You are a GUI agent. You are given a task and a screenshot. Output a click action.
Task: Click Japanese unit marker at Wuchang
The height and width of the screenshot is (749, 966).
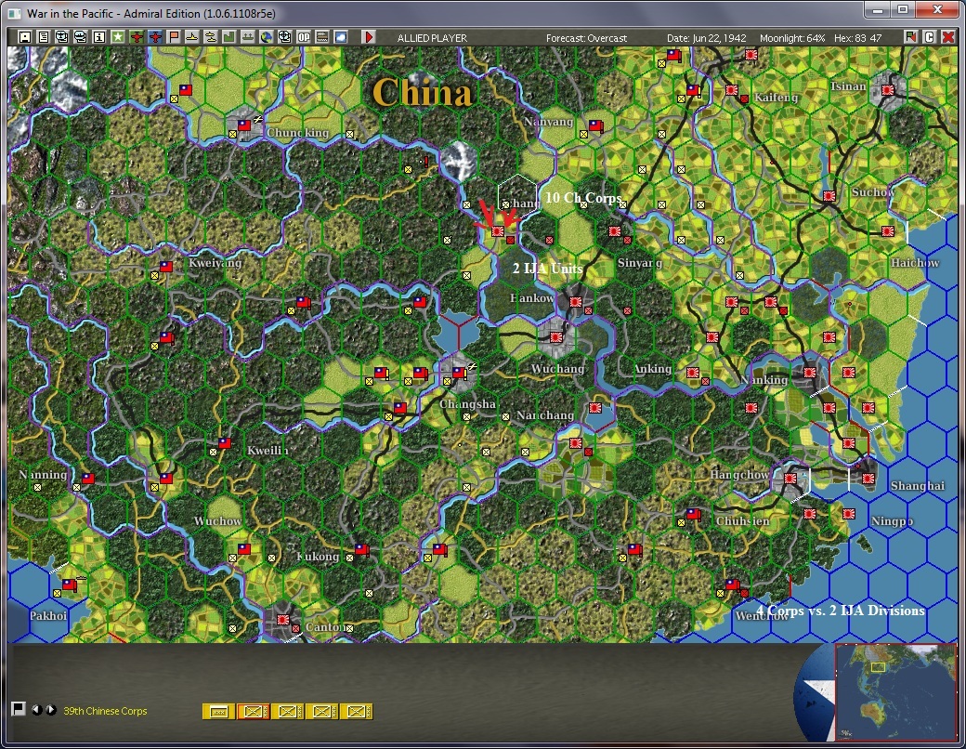pos(556,337)
